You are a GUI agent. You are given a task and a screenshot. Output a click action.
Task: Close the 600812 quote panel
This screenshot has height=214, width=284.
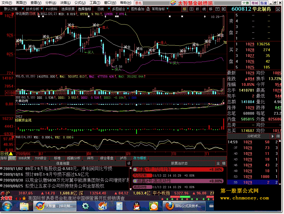point(278,9)
